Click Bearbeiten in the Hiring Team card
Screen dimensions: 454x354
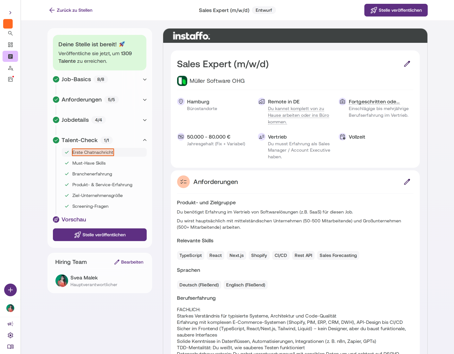pyautogui.click(x=129, y=262)
